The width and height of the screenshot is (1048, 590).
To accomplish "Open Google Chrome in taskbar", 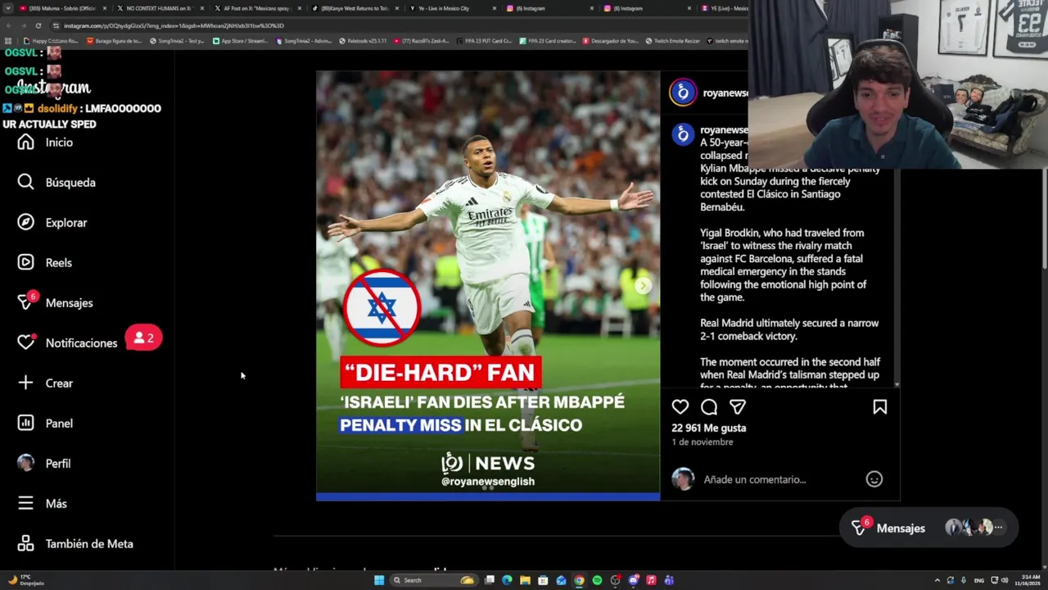I will point(579,580).
